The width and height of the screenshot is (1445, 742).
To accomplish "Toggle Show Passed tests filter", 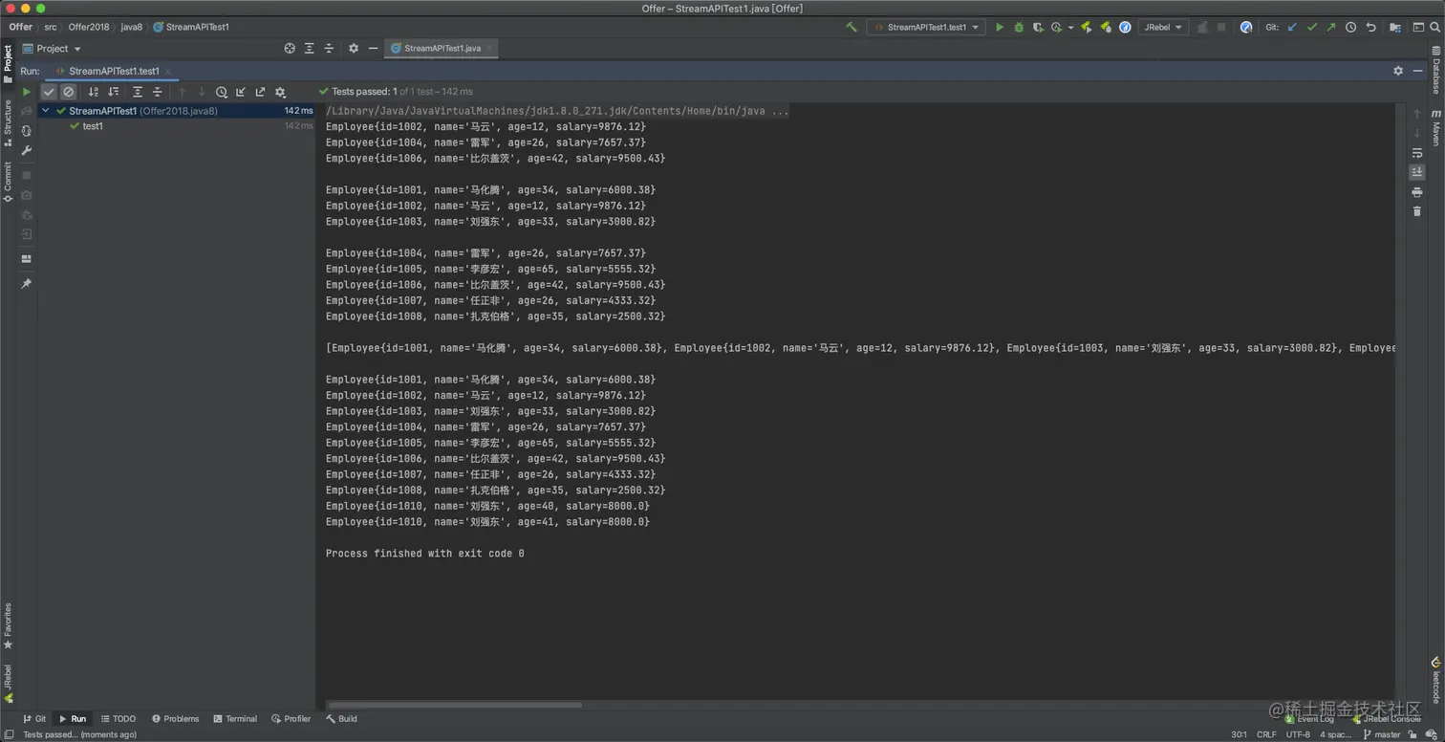I will click(x=49, y=92).
